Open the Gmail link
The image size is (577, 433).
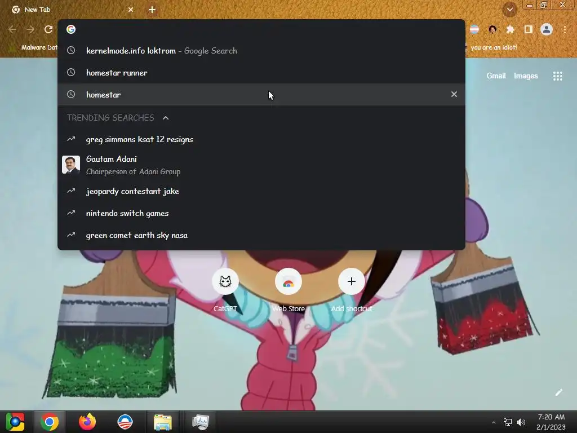pos(496,76)
